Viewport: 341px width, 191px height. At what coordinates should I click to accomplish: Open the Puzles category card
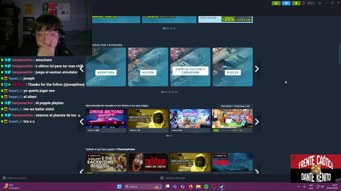click(x=233, y=67)
